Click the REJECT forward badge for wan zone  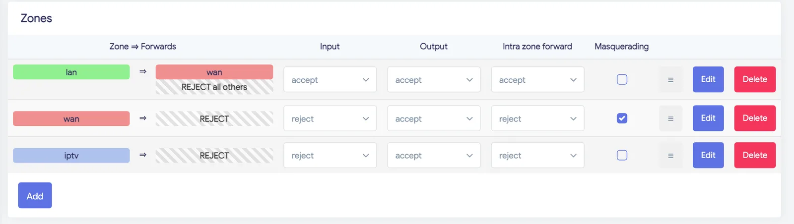[x=214, y=118]
